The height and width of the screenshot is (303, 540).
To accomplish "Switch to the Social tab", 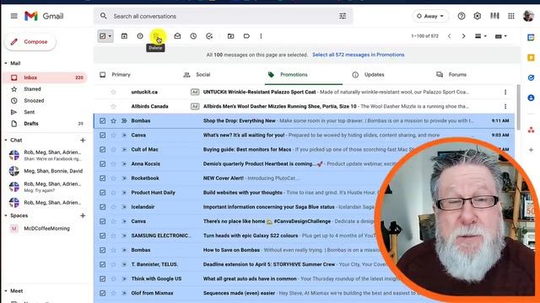I will click(x=197, y=75).
